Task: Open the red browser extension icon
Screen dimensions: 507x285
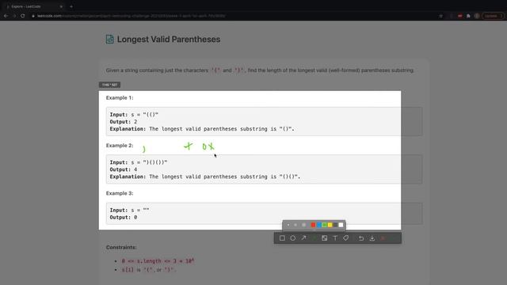Action: coord(459,16)
